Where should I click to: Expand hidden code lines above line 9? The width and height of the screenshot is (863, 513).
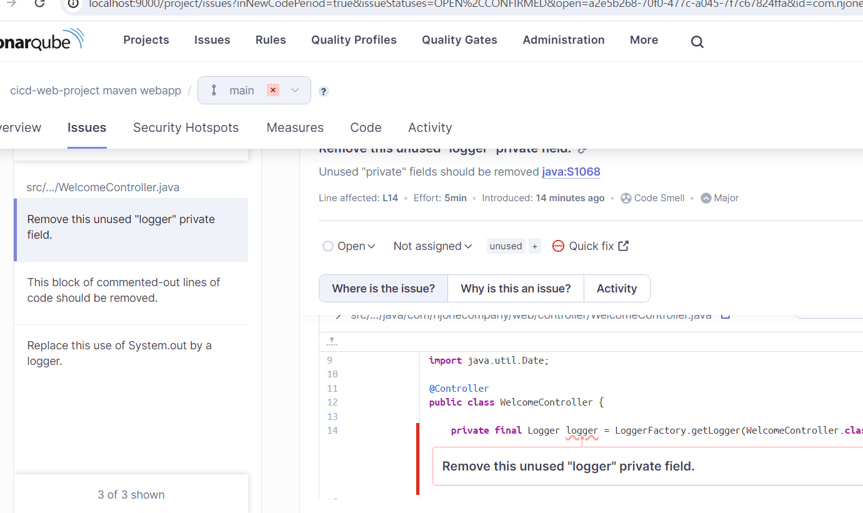332,341
